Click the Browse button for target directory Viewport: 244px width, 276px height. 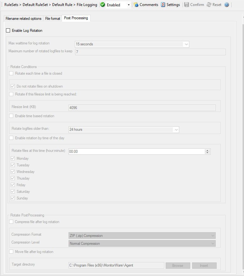178,265
